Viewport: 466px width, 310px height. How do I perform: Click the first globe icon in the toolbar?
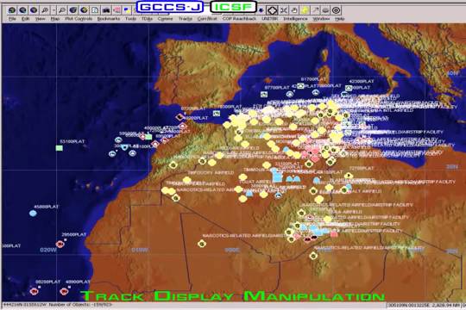12,10
